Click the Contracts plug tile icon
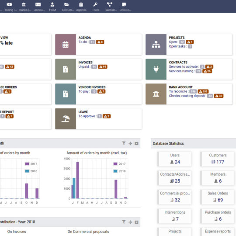236x236 pixels. 156,69
